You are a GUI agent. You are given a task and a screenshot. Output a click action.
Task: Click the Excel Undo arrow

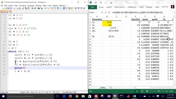(x=101, y=2)
